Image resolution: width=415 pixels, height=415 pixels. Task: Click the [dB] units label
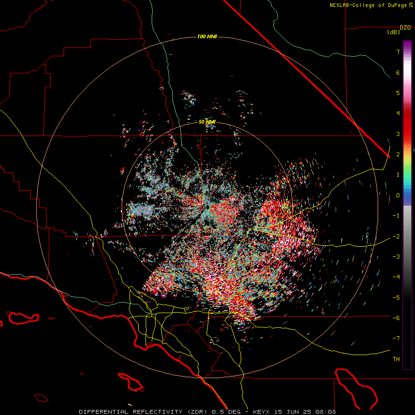click(393, 32)
